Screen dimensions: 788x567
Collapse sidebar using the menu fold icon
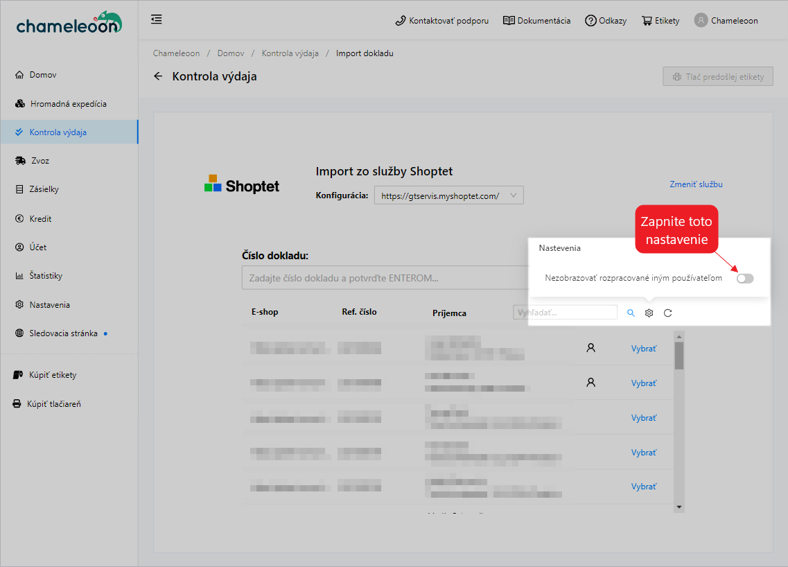coord(157,19)
